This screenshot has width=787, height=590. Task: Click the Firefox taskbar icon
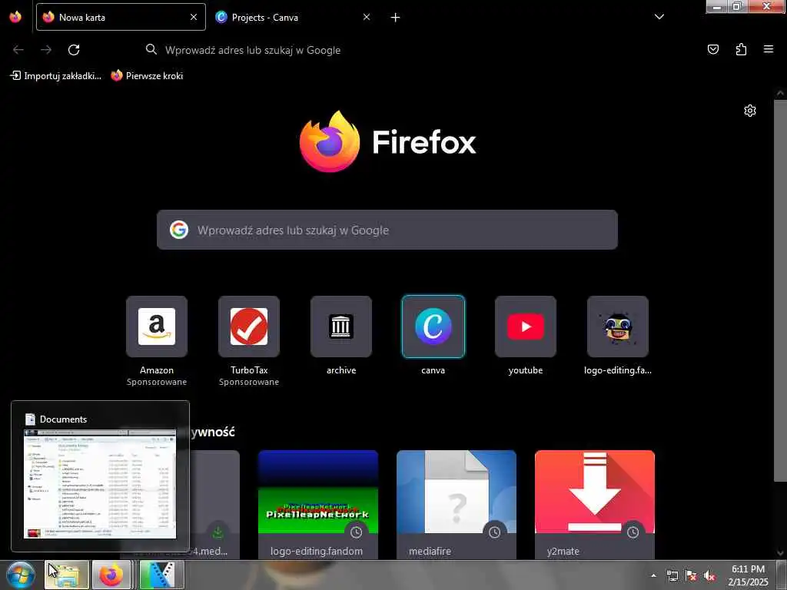click(111, 575)
